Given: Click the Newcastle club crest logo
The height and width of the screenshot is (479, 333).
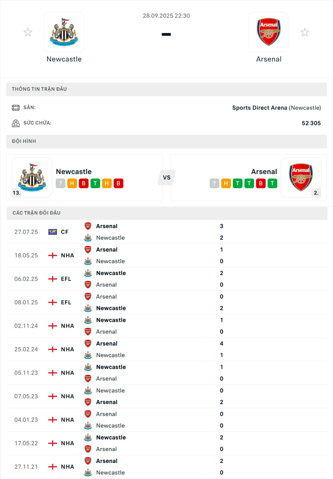Looking at the screenshot, I should coord(64,32).
